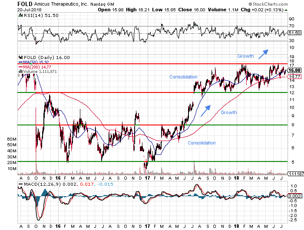Click the upper Growth annotation label

click(x=246, y=56)
